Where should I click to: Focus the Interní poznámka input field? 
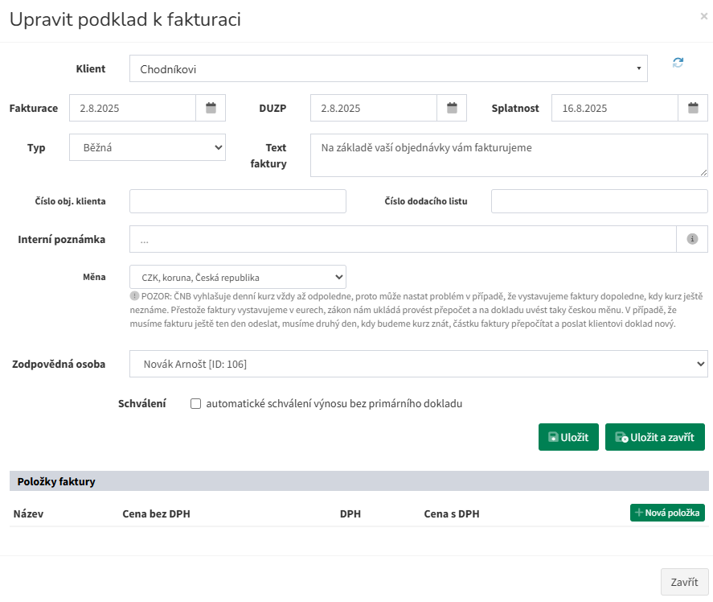402,239
